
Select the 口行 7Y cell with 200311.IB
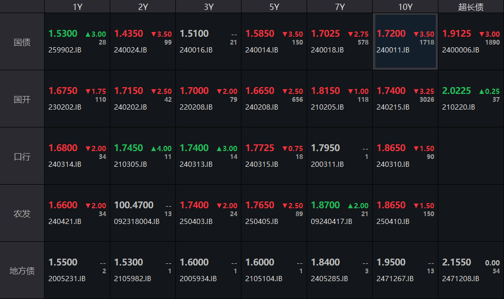(340, 156)
